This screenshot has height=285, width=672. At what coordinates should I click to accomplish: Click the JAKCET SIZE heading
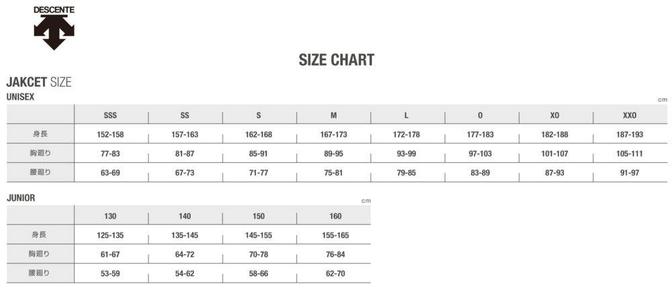[x=38, y=82]
